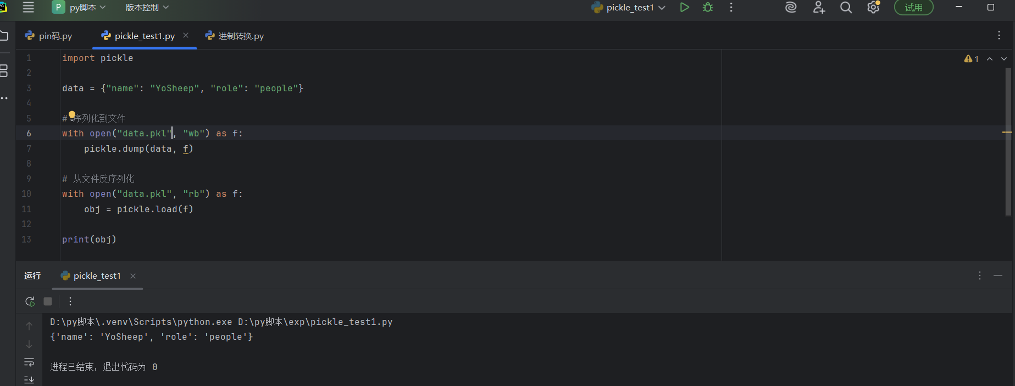Close the pickle_test1.py editor tab
The image size is (1015, 386).
pos(186,36)
